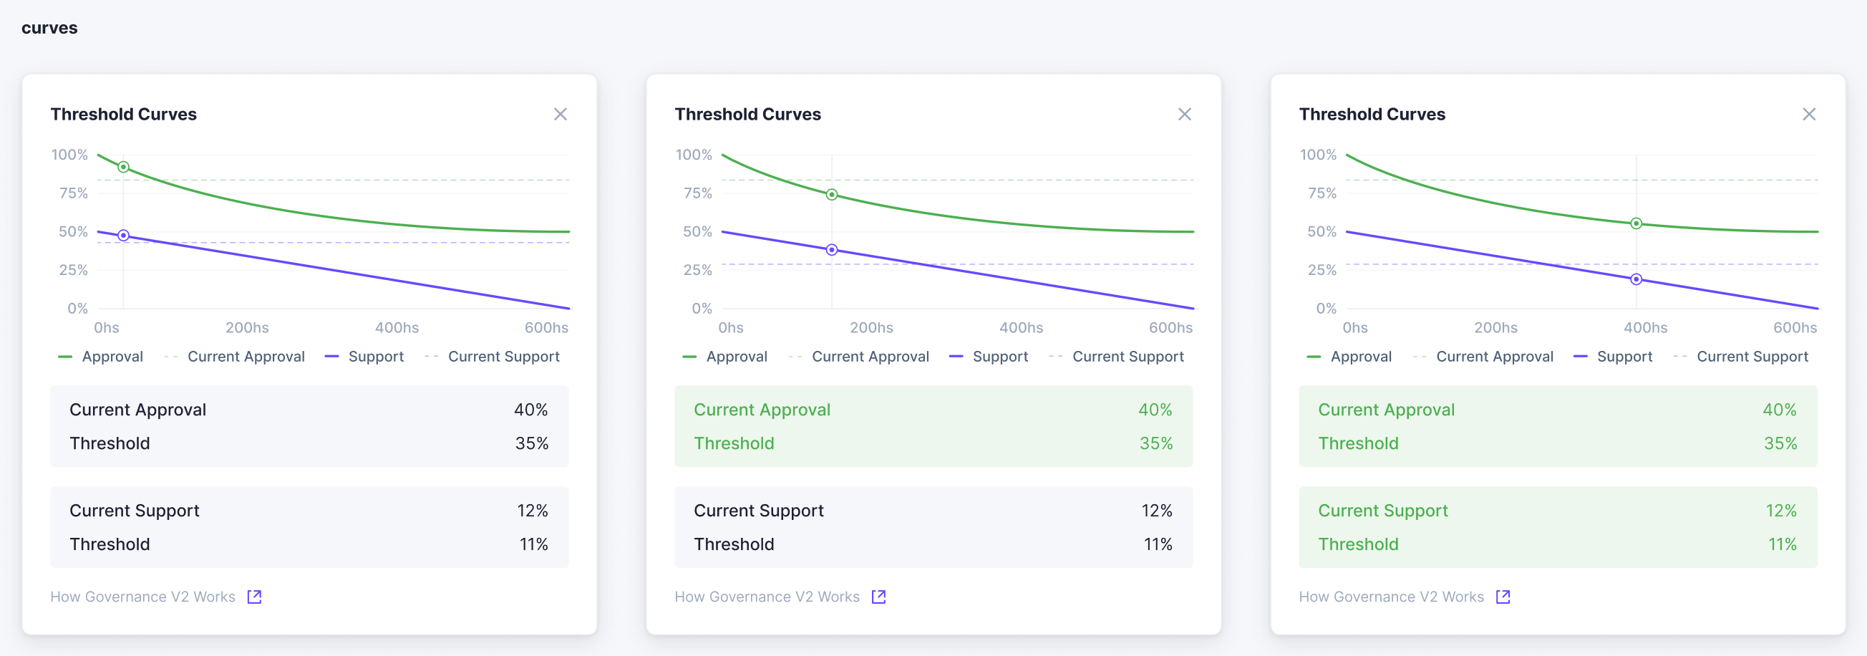This screenshot has width=1867, height=656.
Task: Close the rightmost Threshold Curves card
Action: click(1809, 114)
